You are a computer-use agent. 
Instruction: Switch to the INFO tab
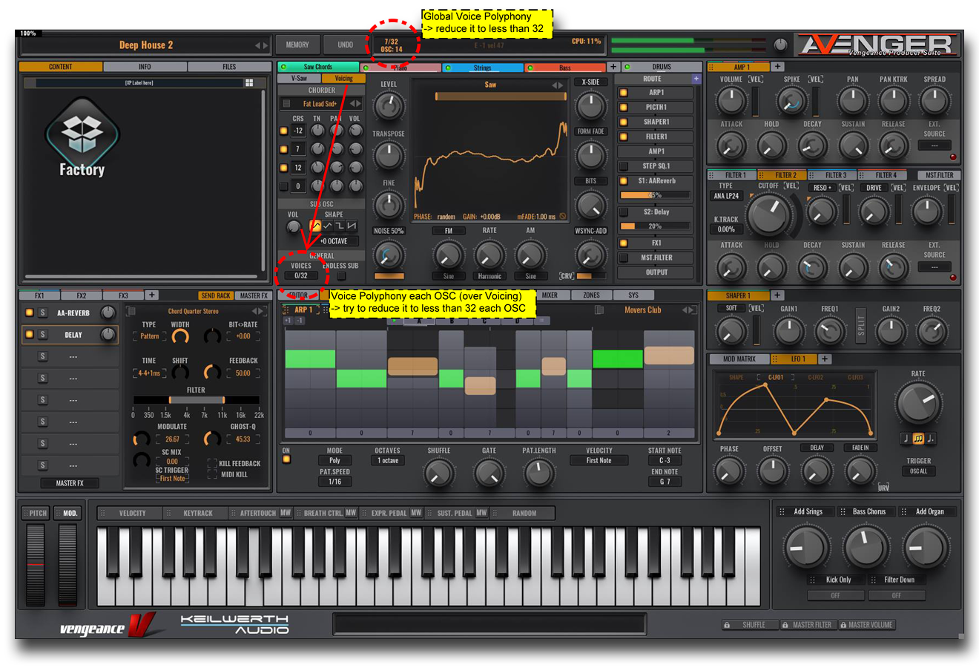click(x=145, y=67)
